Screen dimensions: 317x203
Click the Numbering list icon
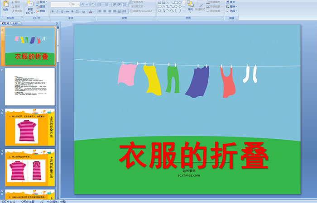click(108, 5)
